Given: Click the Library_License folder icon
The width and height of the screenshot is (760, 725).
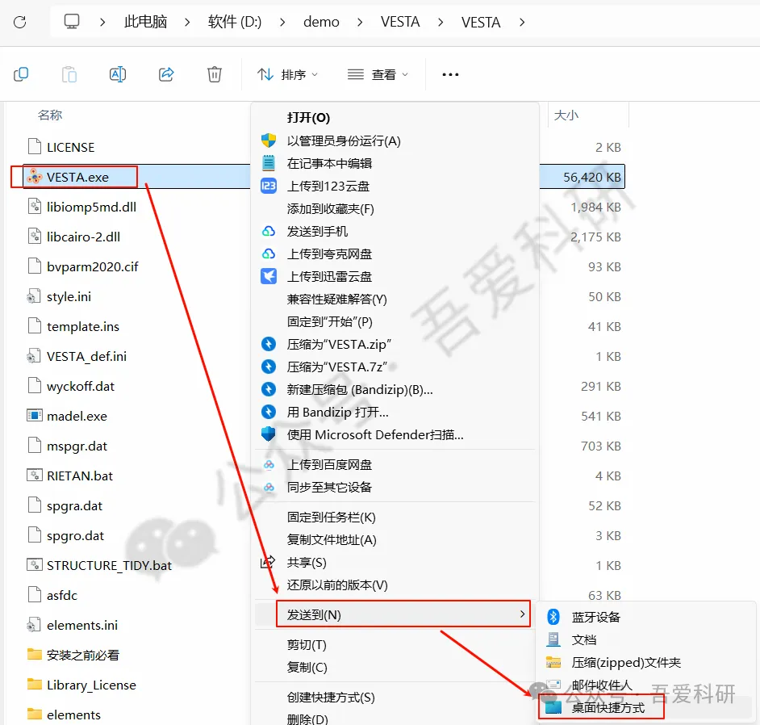Looking at the screenshot, I should point(35,685).
